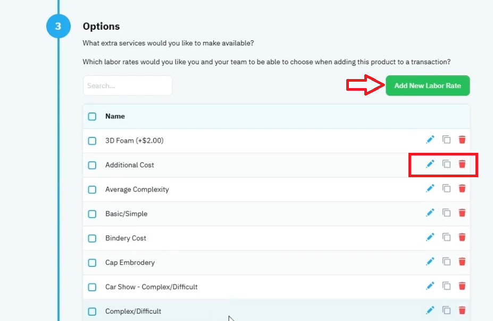Duplicate the Average Complexity rate
Viewport: 493px width, 321px height.
pyautogui.click(x=447, y=188)
